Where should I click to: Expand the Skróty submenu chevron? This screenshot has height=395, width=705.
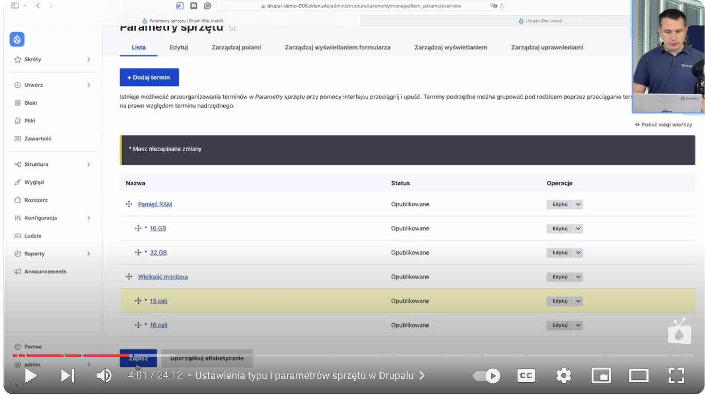(x=88, y=60)
